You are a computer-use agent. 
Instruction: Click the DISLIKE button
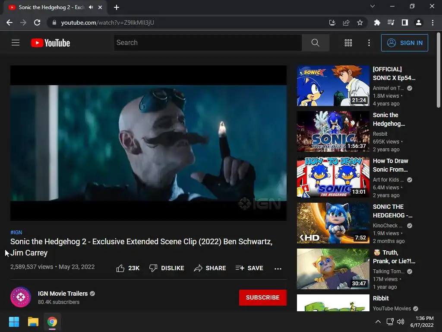point(167,268)
